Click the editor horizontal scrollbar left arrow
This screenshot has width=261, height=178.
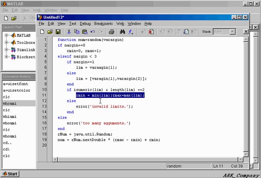pos(55,159)
